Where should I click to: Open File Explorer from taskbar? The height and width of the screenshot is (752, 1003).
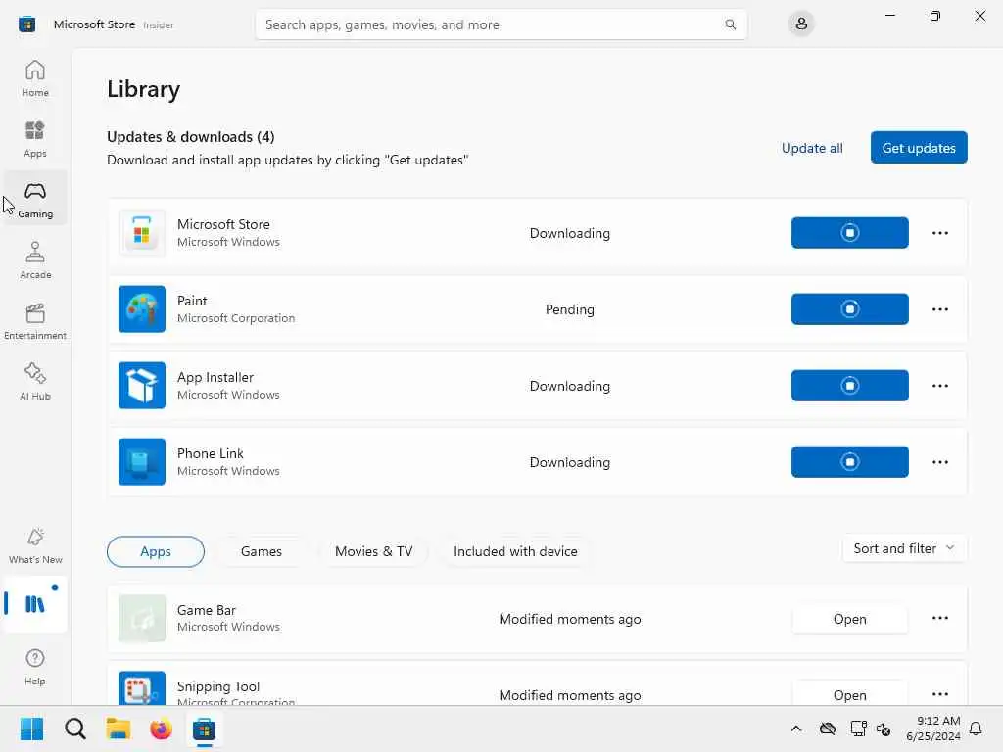[x=119, y=728]
